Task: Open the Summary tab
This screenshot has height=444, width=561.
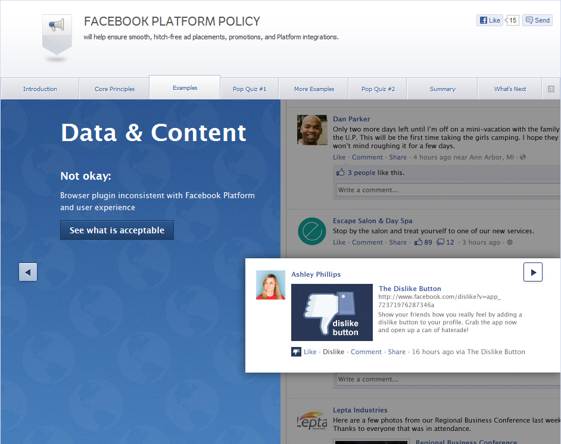Action: point(442,89)
